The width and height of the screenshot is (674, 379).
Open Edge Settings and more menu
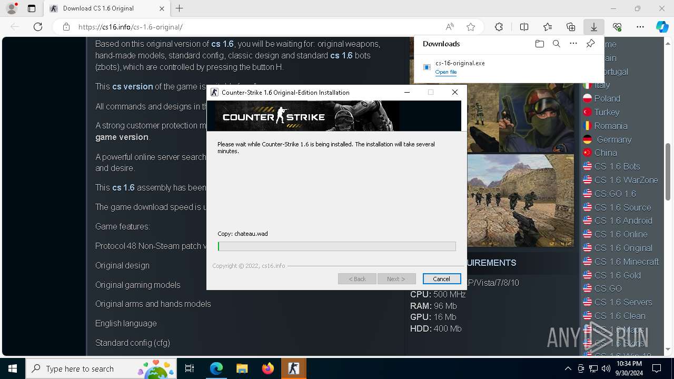coord(640,27)
